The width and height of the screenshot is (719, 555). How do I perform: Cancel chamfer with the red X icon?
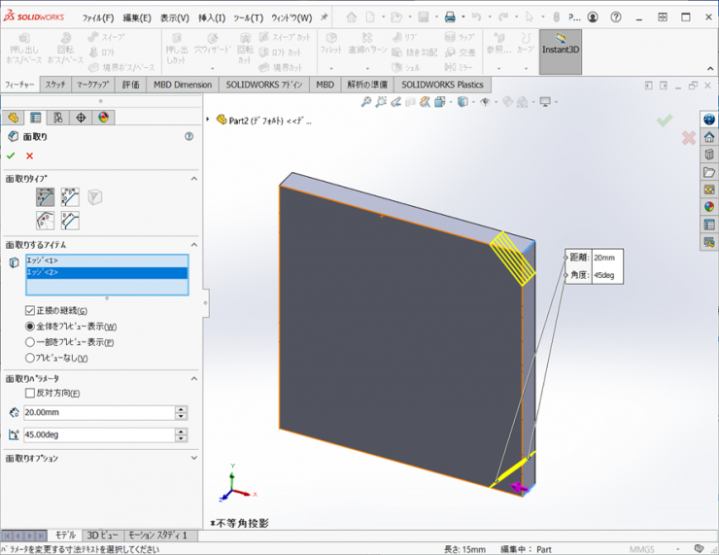point(29,156)
